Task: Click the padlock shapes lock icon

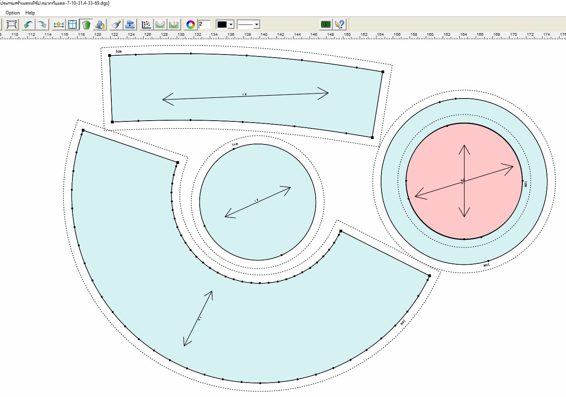Action: [x=100, y=25]
